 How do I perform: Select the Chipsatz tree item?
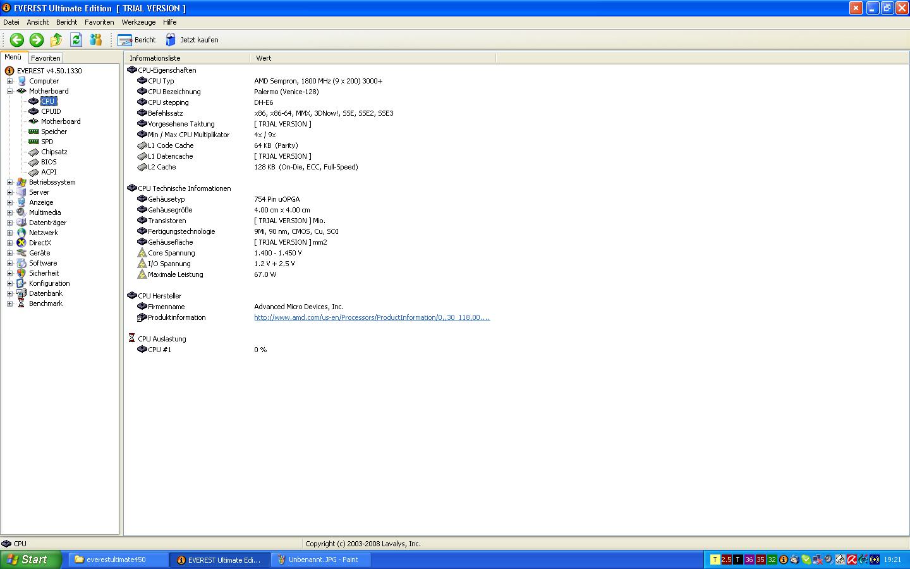[x=54, y=152]
